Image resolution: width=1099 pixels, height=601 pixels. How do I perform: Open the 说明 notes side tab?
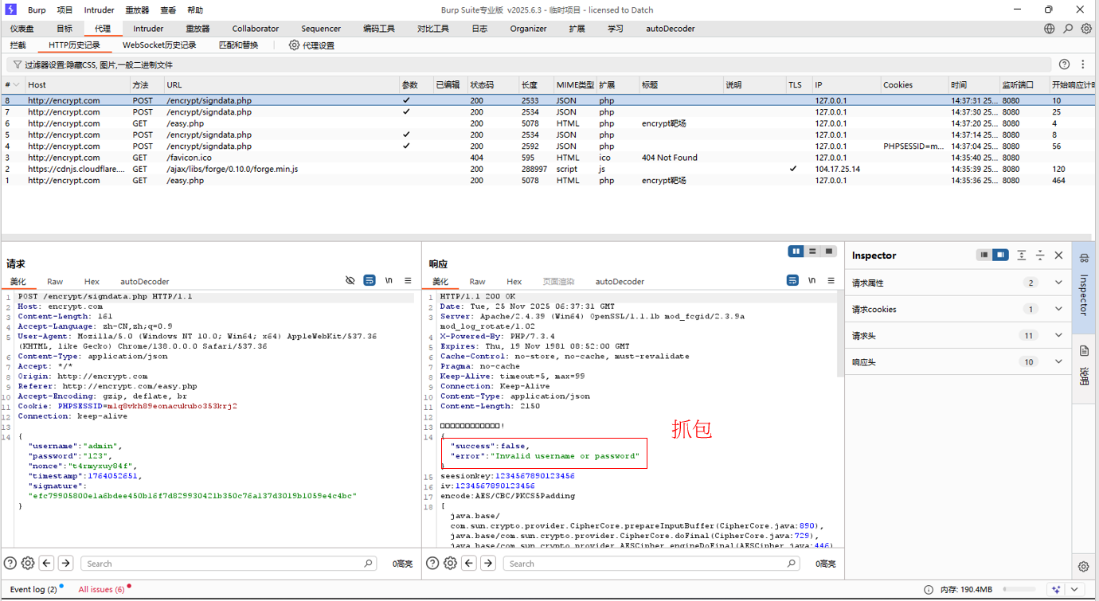pyautogui.click(x=1084, y=367)
